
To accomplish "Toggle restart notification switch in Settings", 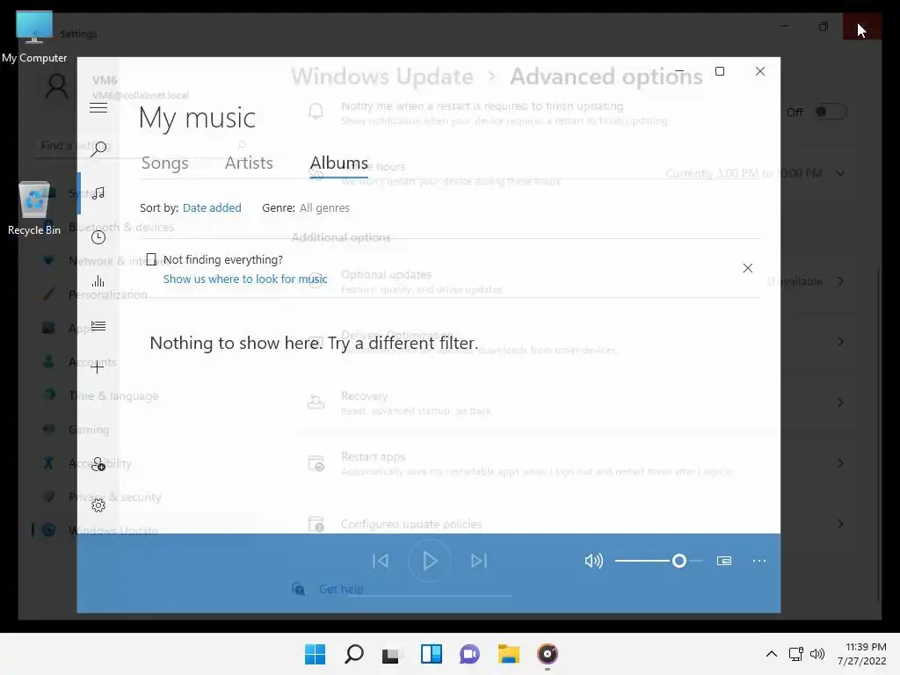I will click(831, 112).
